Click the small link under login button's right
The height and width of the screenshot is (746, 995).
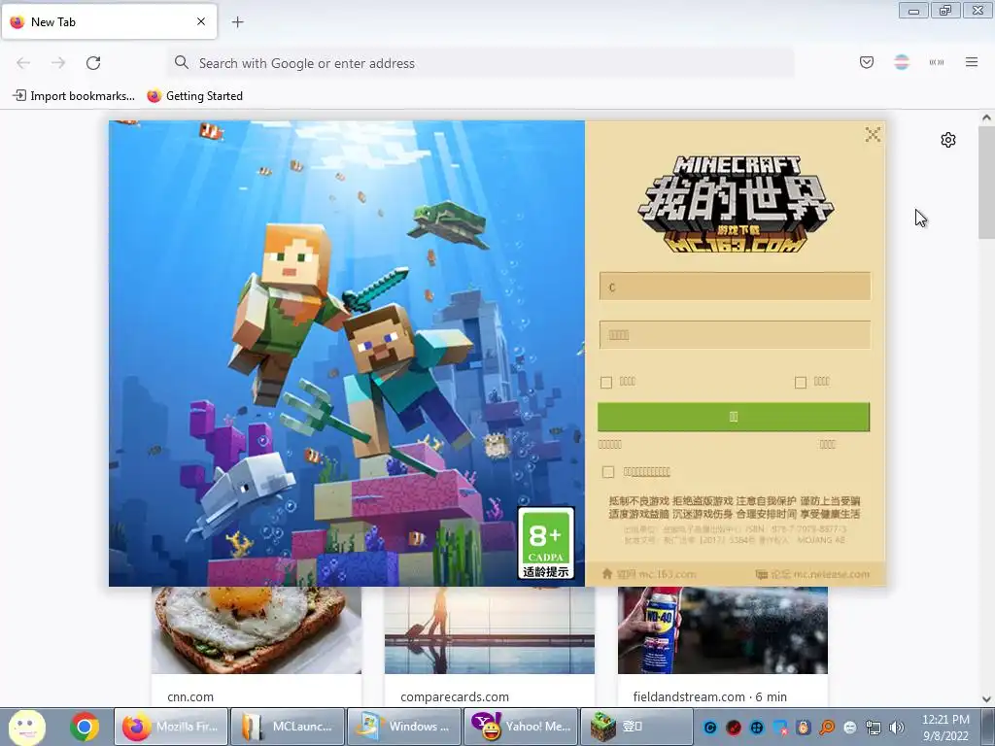click(x=828, y=445)
